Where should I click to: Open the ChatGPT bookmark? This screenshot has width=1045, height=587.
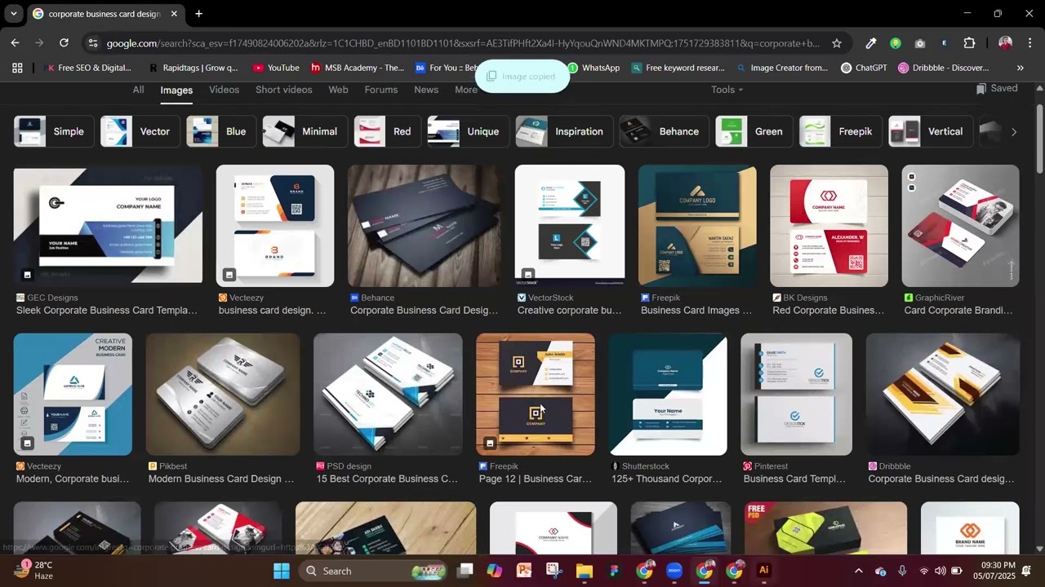(x=864, y=68)
